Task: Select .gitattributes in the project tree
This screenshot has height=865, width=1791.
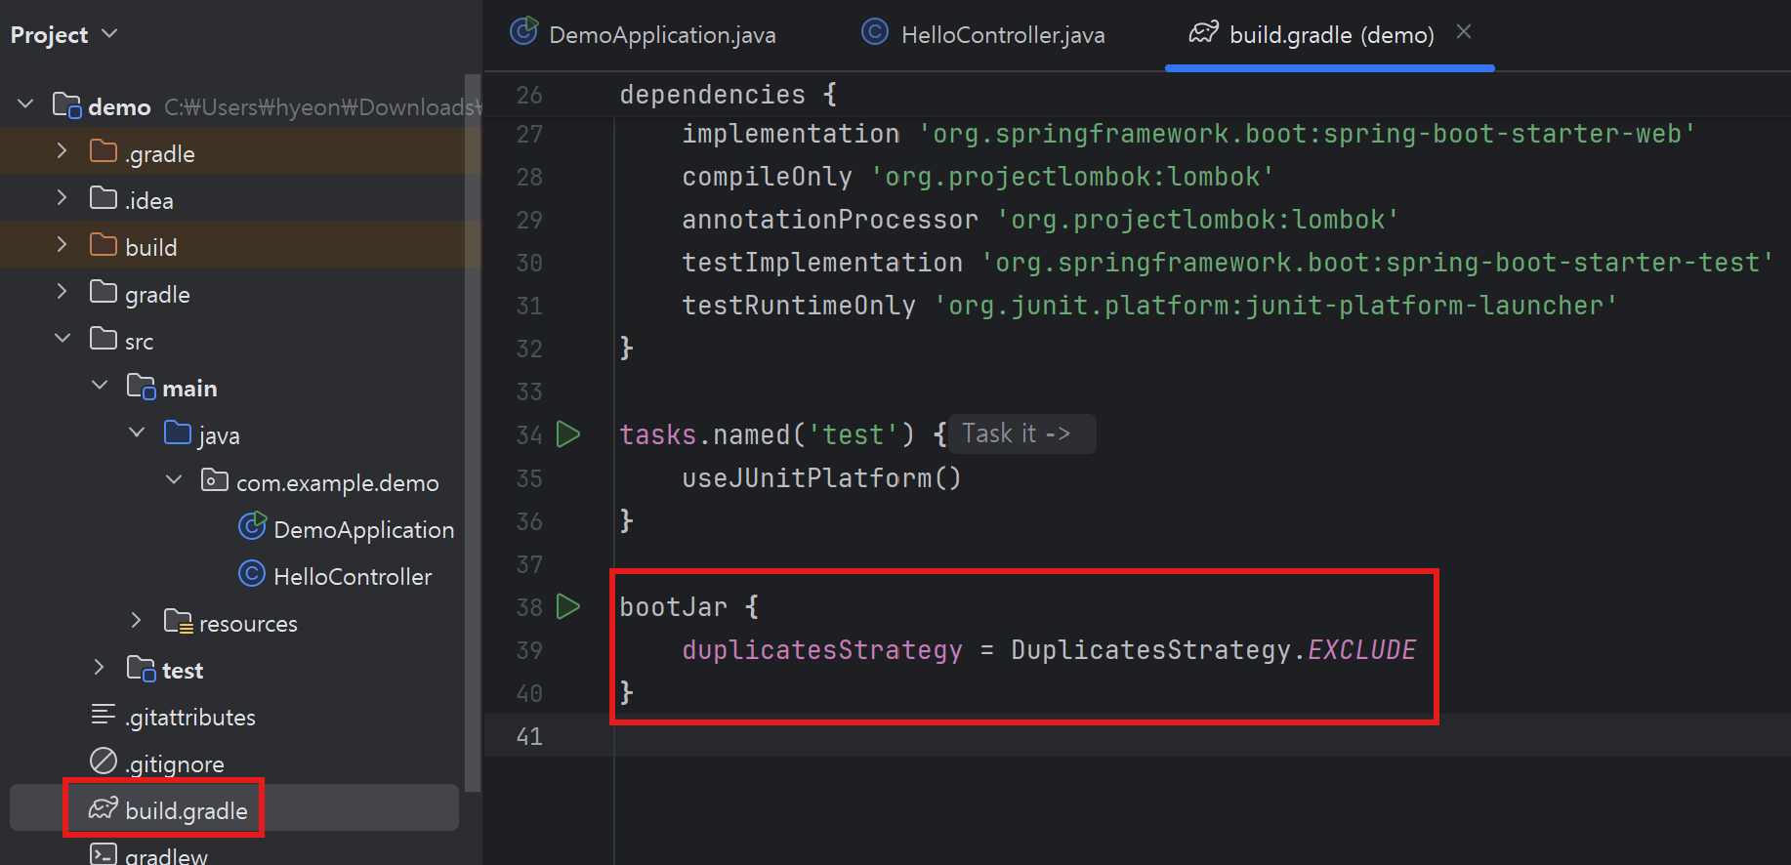Action: 189,717
